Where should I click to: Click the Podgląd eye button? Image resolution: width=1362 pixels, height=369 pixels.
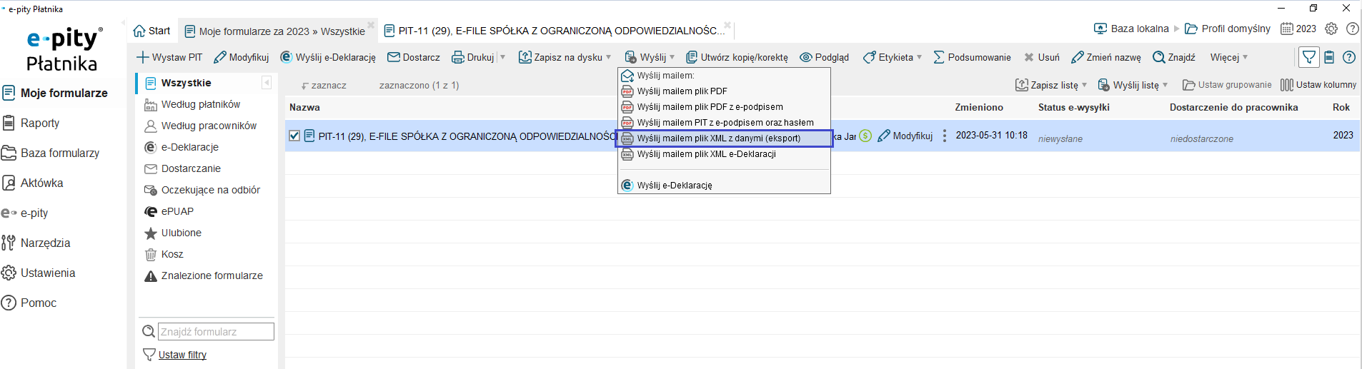tap(824, 57)
